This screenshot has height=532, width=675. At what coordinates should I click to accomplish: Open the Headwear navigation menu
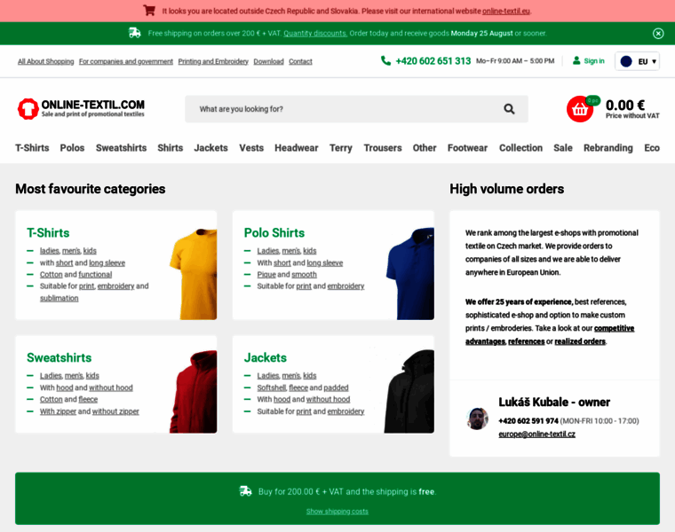click(297, 148)
